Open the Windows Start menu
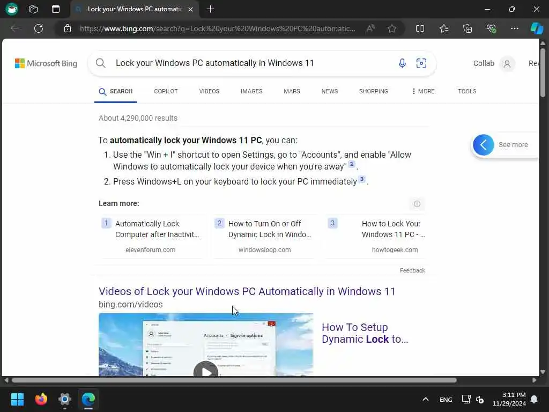The width and height of the screenshot is (549, 412). 17,399
